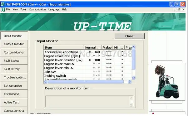Maximize the main application window

tap(177, 4)
